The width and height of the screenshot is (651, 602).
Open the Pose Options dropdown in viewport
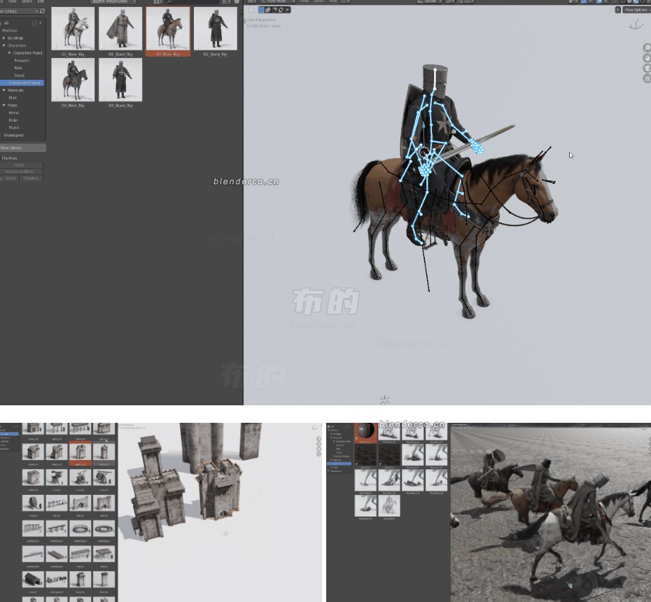click(x=636, y=10)
